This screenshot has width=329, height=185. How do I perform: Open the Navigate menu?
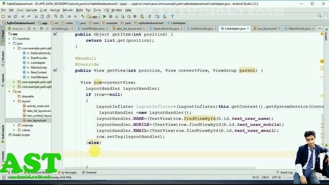click(x=31, y=10)
